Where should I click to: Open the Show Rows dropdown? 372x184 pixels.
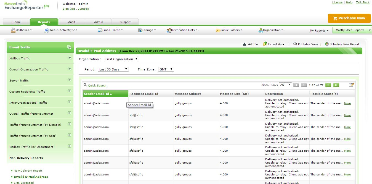285,85
